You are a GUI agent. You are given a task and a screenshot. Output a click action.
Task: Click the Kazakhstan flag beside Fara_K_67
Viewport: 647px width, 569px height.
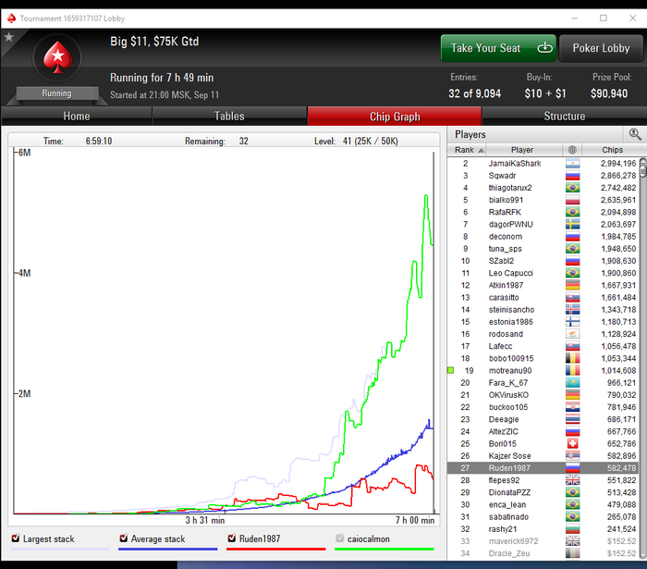[x=572, y=383]
